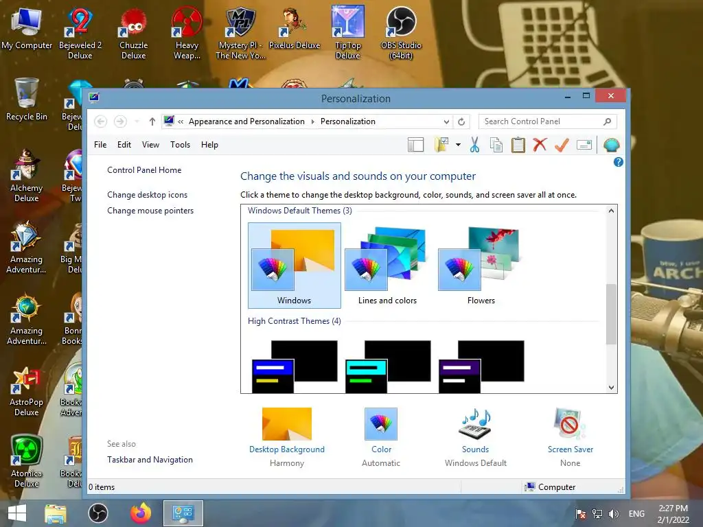Viewport: 703px width, 527px height.
Task: Click the teal shell icon in toolbar
Action: (612, 145)
